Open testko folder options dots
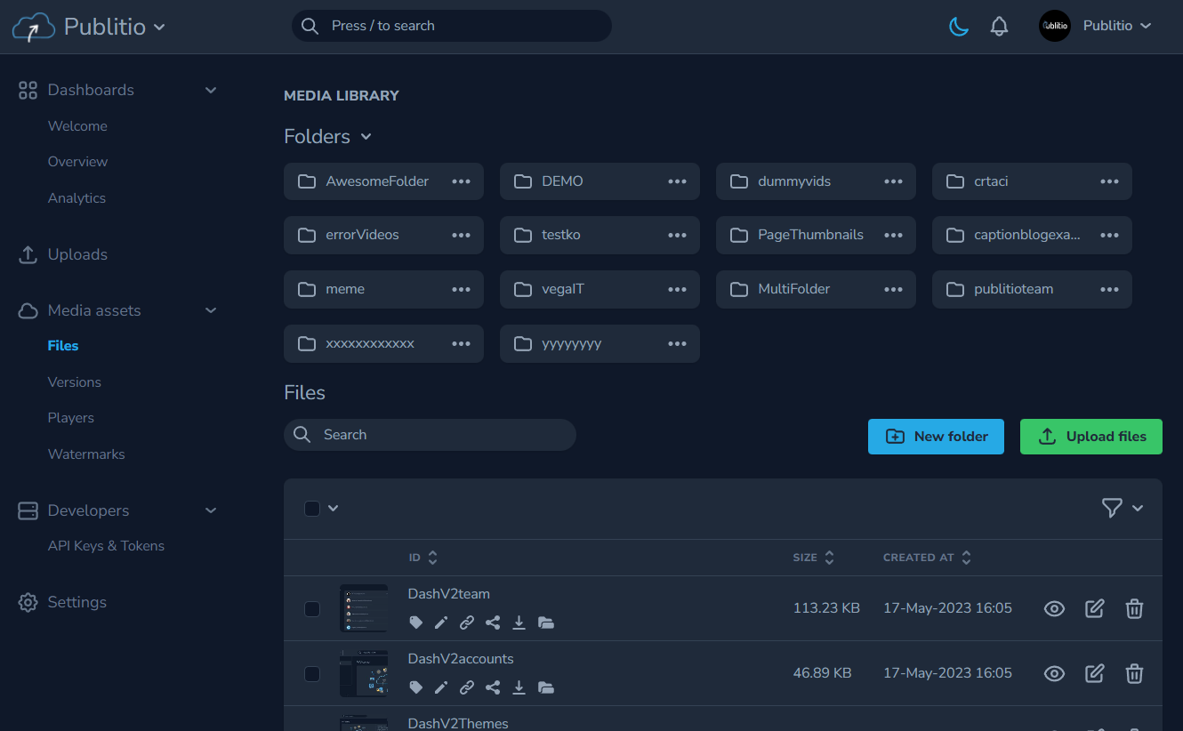The width and height of the screenshot is (1183, 731). coord(677,236)
